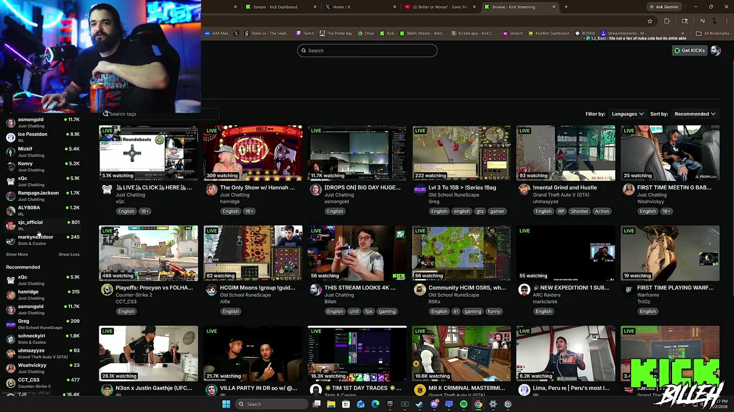
Task: Open the BOTRIX bookmark
Action: coord(585,33)
